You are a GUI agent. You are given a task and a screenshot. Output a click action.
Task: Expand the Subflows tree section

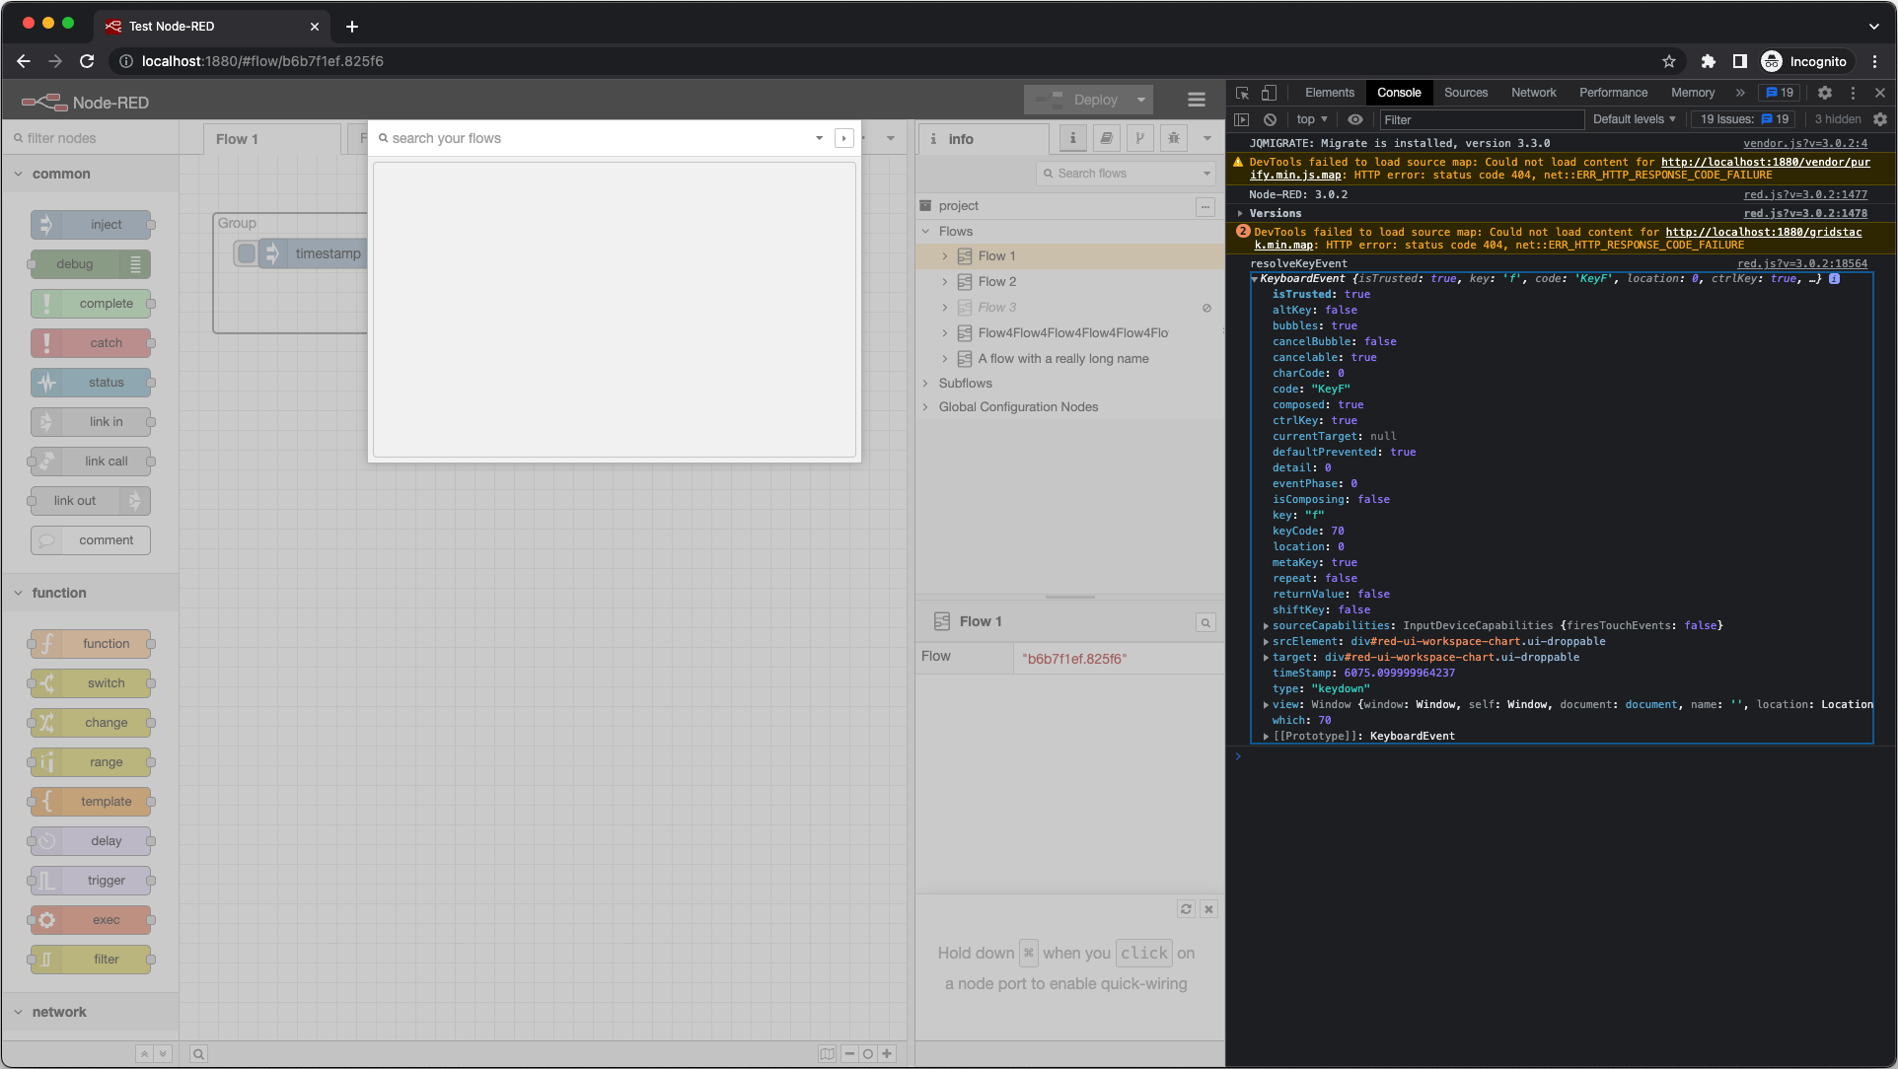pyautogui.click(x=926, y=383)
